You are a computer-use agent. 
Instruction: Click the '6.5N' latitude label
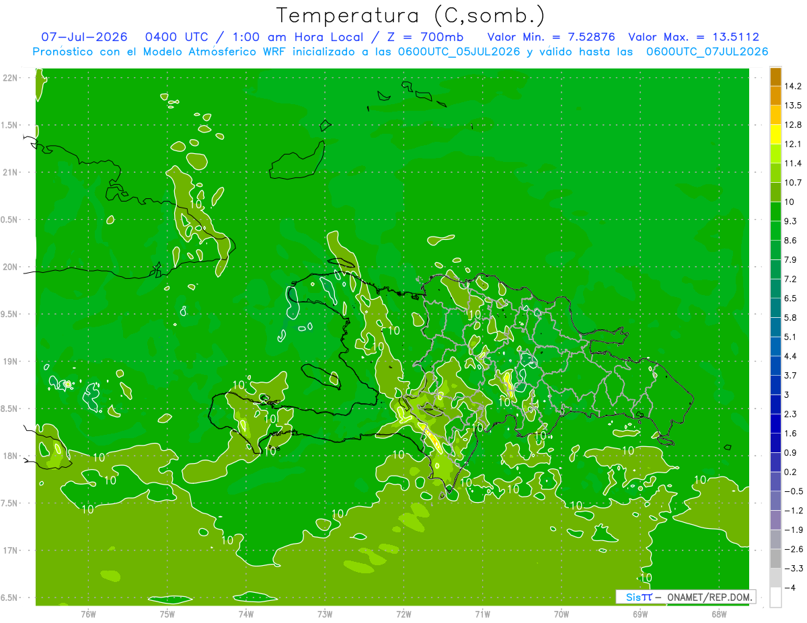9,597
